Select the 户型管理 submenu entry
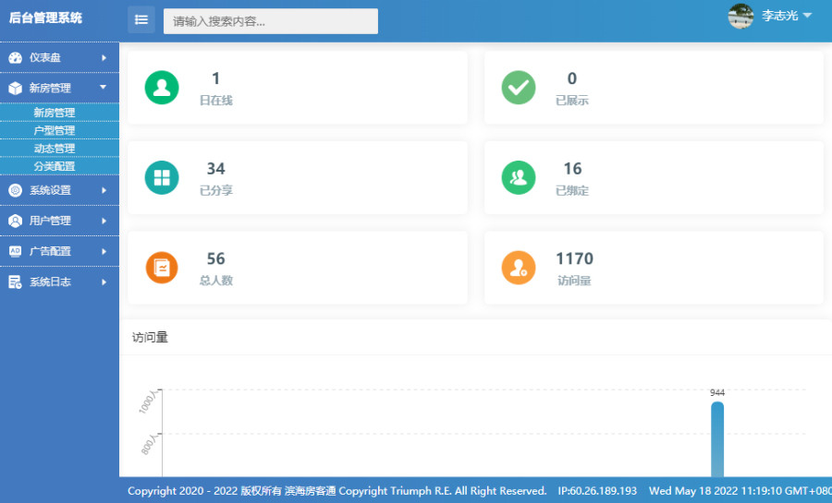The width and height of the screenshot is (832, 503). click(x=55, y=131)
